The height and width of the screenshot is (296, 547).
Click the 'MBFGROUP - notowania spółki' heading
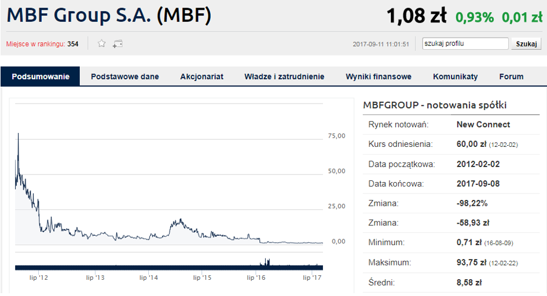(435, 105)
